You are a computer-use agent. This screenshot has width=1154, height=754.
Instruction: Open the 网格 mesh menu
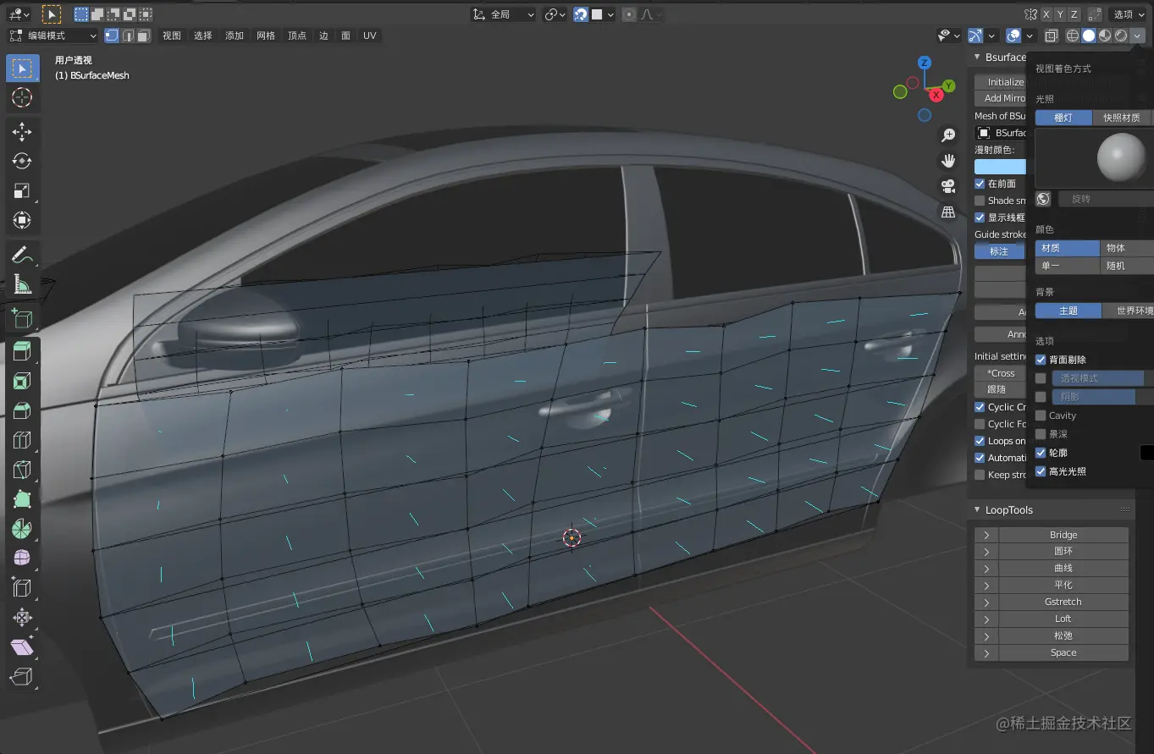click(266, 36)
